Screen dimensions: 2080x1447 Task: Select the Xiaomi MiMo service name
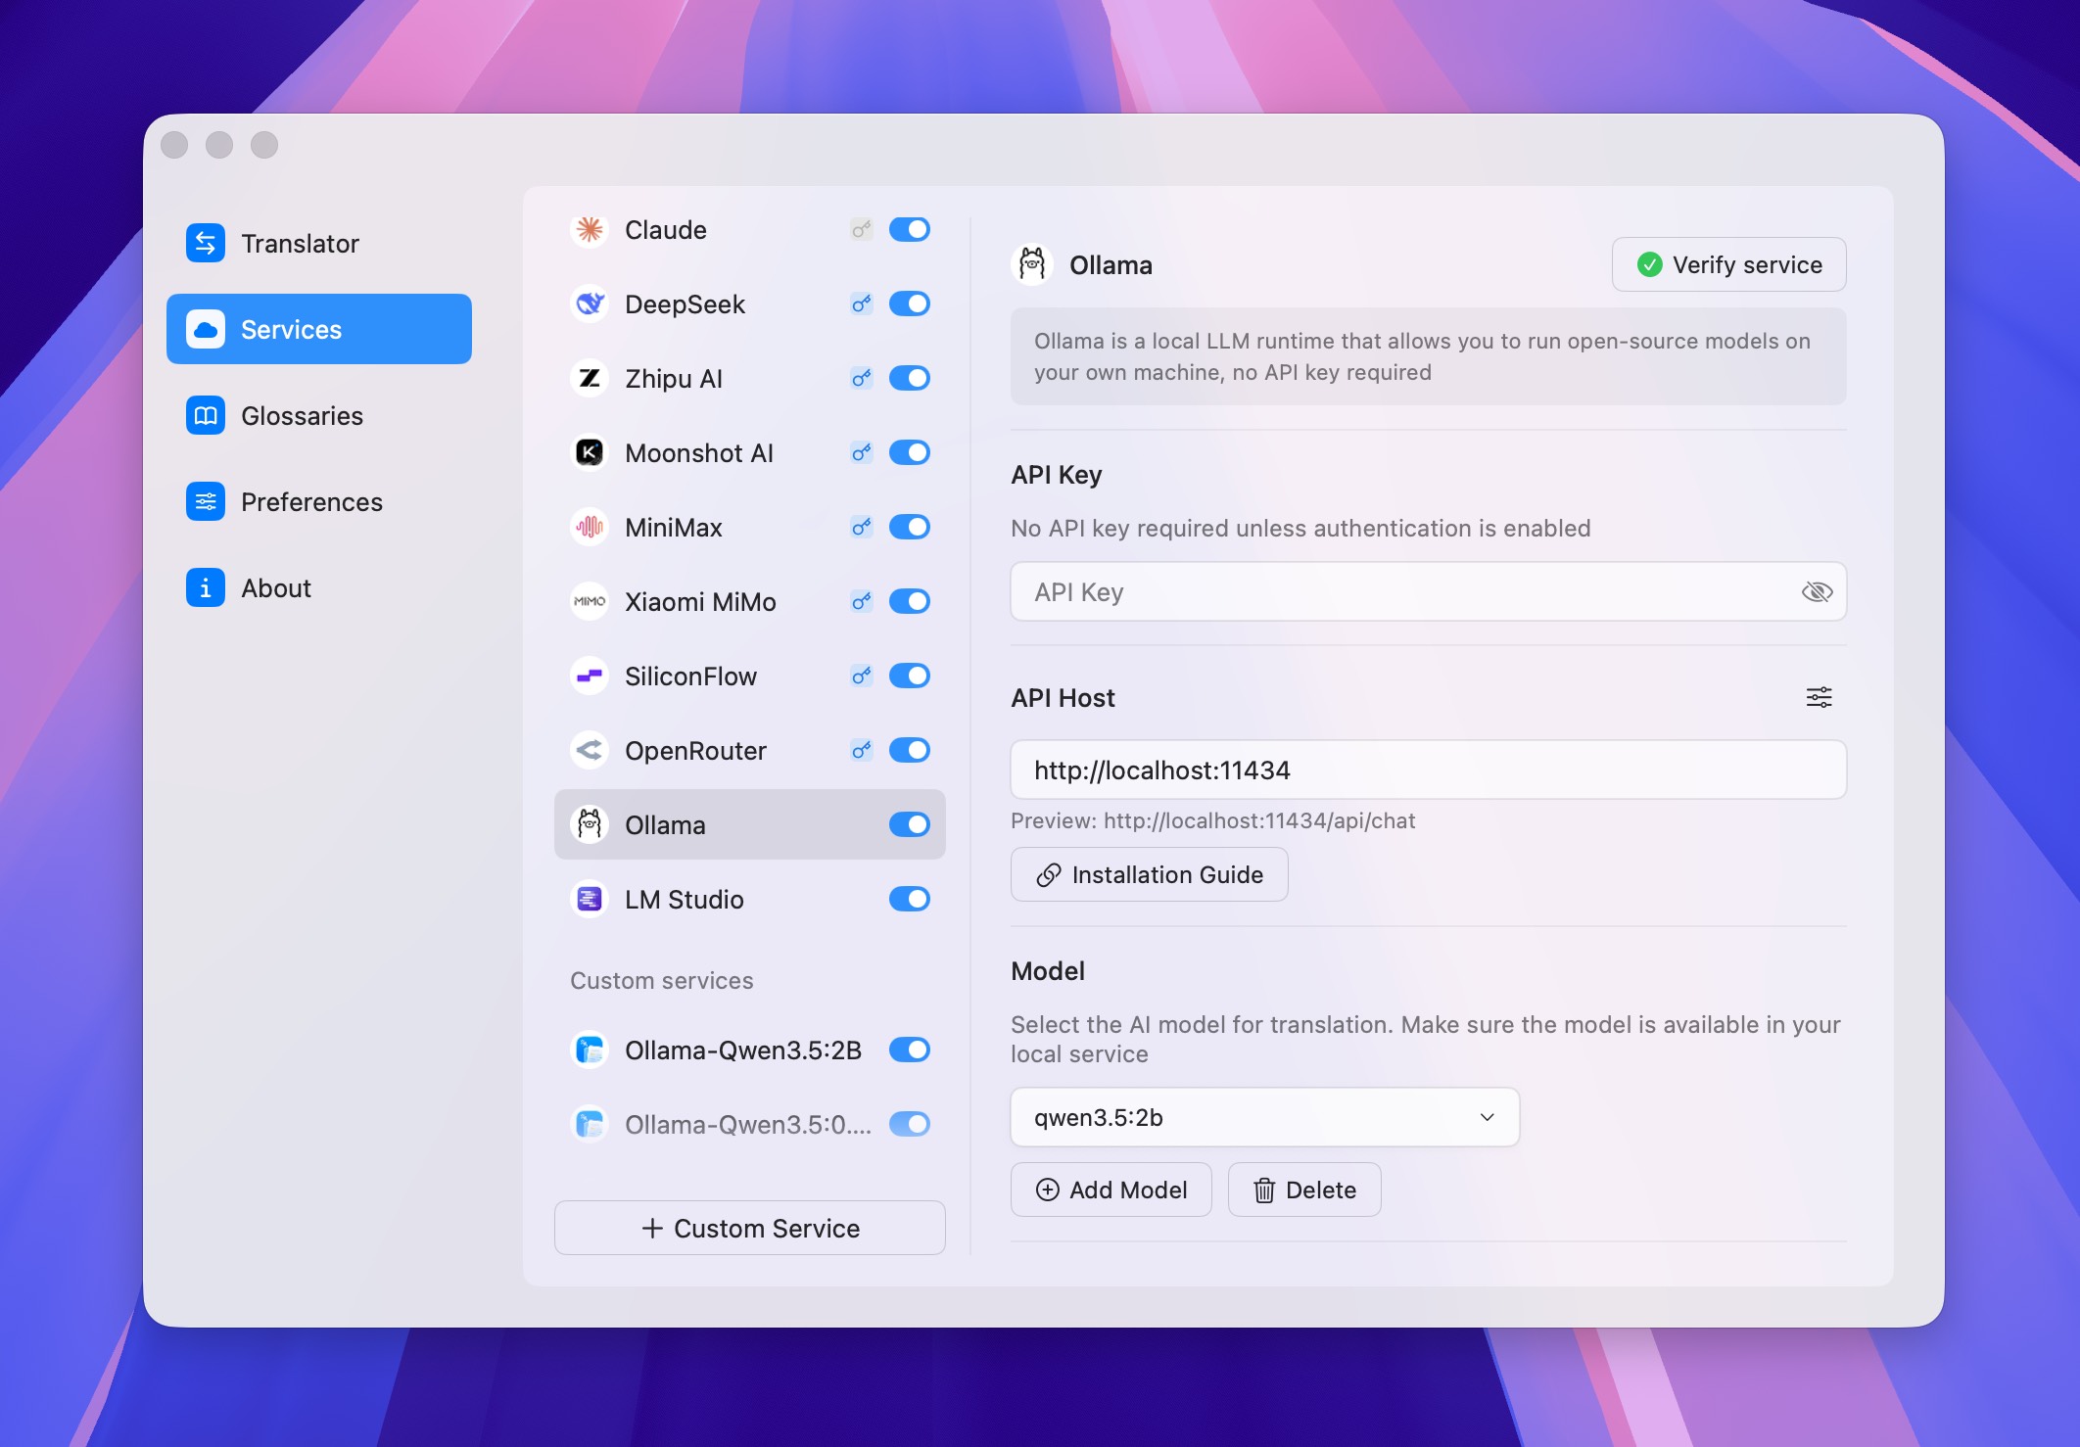point(700,602)
